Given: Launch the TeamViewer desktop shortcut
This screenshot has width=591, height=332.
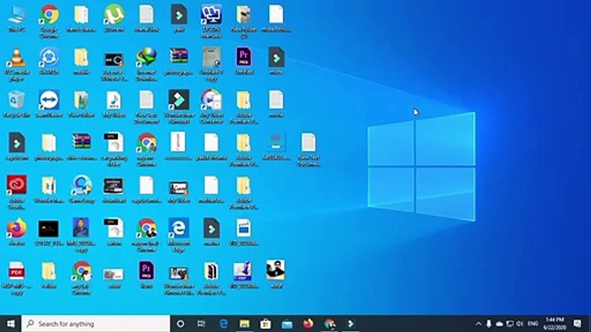Looking at the screenshot, I should coord(49,104).
